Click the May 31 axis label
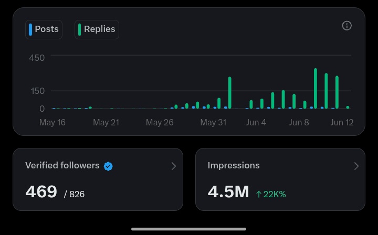This screenshot has height=235, width=378. point(213,122)
